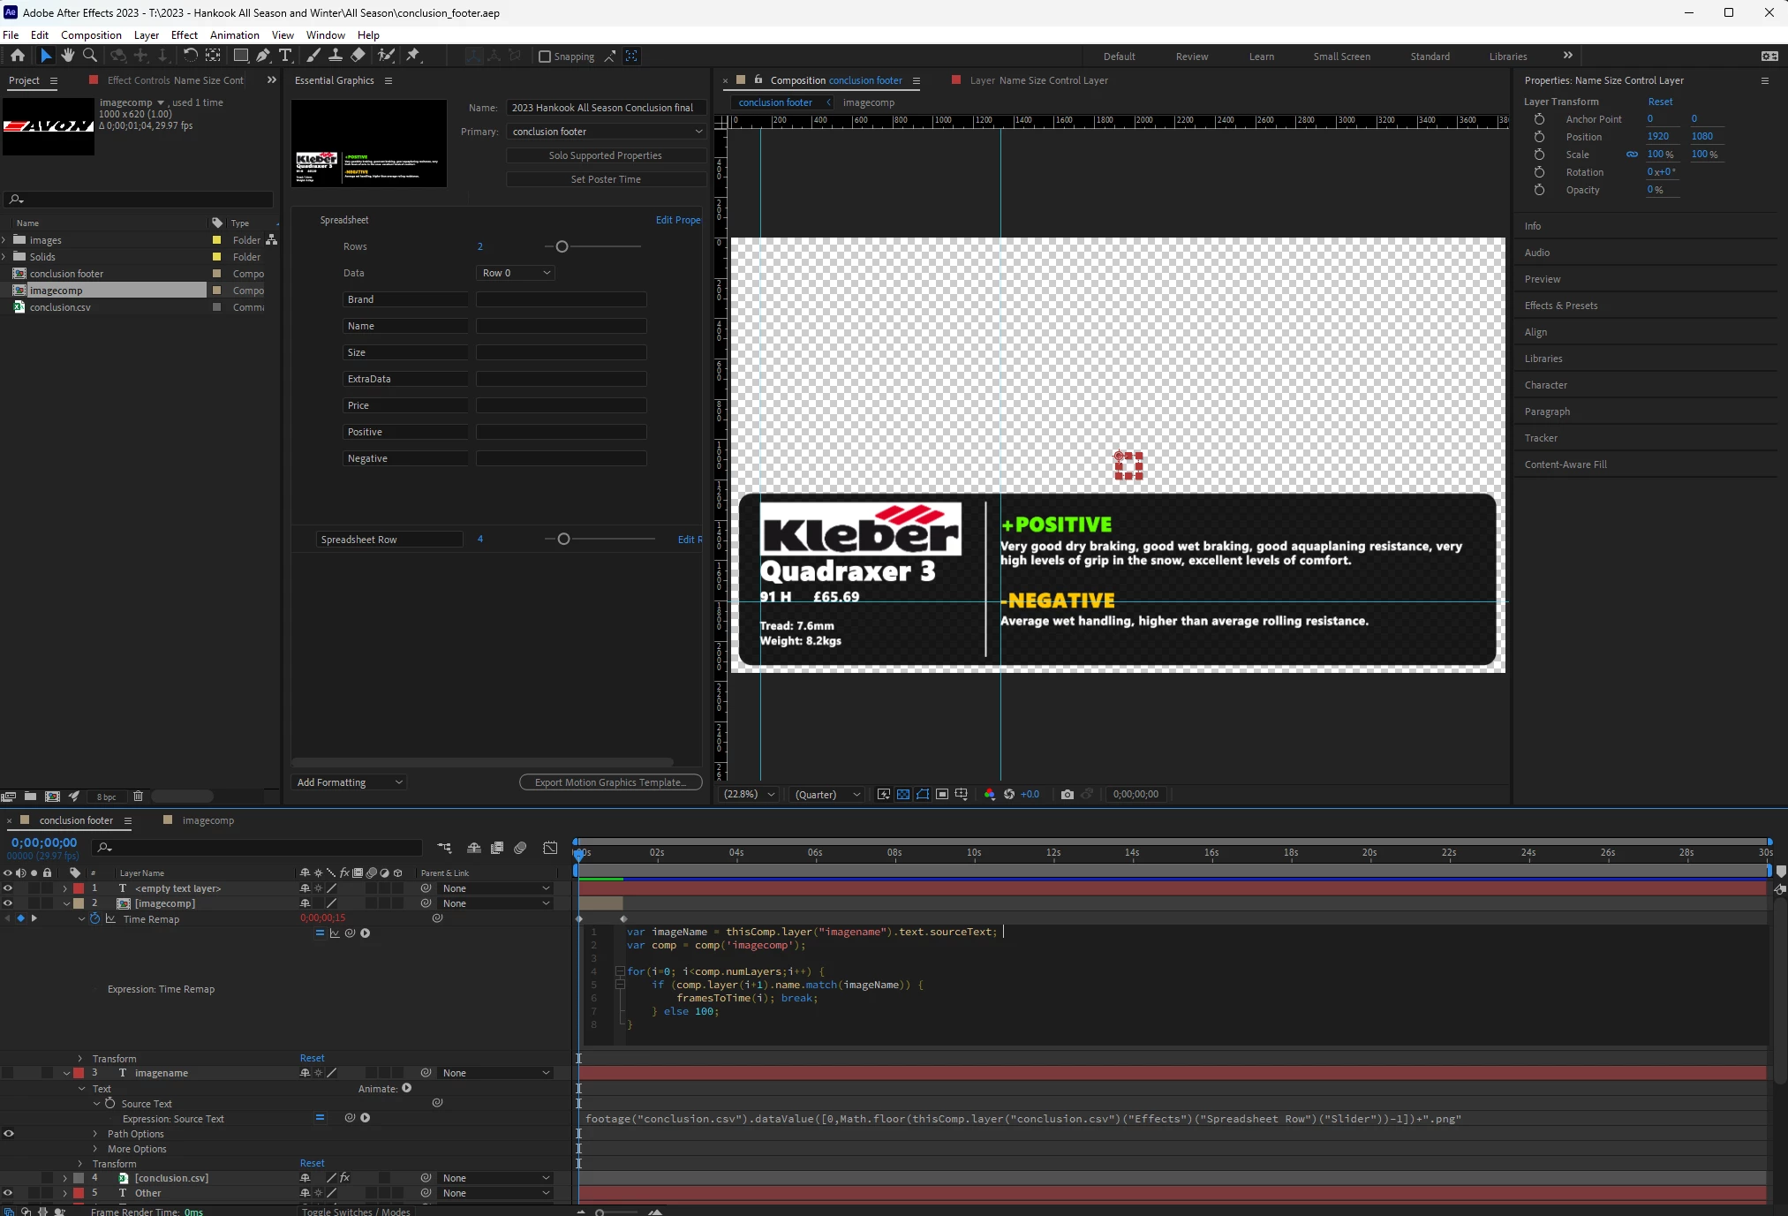Click the template Name input field
Screen dimensions: 1788x1216
606,108
